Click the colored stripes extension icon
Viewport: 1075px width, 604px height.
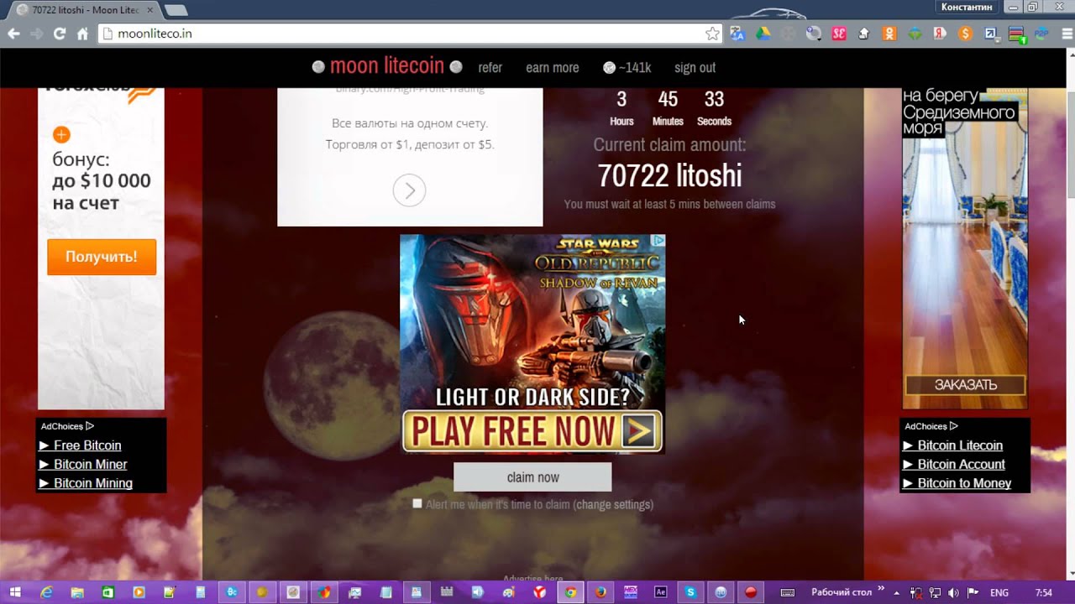coord(1016,34)
